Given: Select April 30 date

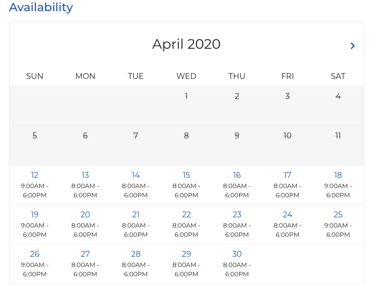Looking at the screenshot, I should click(237, 254).
